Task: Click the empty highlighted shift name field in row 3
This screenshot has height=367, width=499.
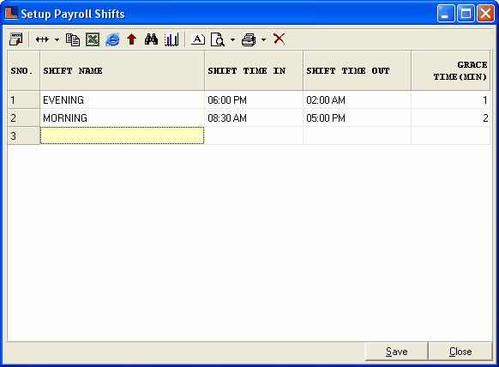Action: [x=123, y=135]
